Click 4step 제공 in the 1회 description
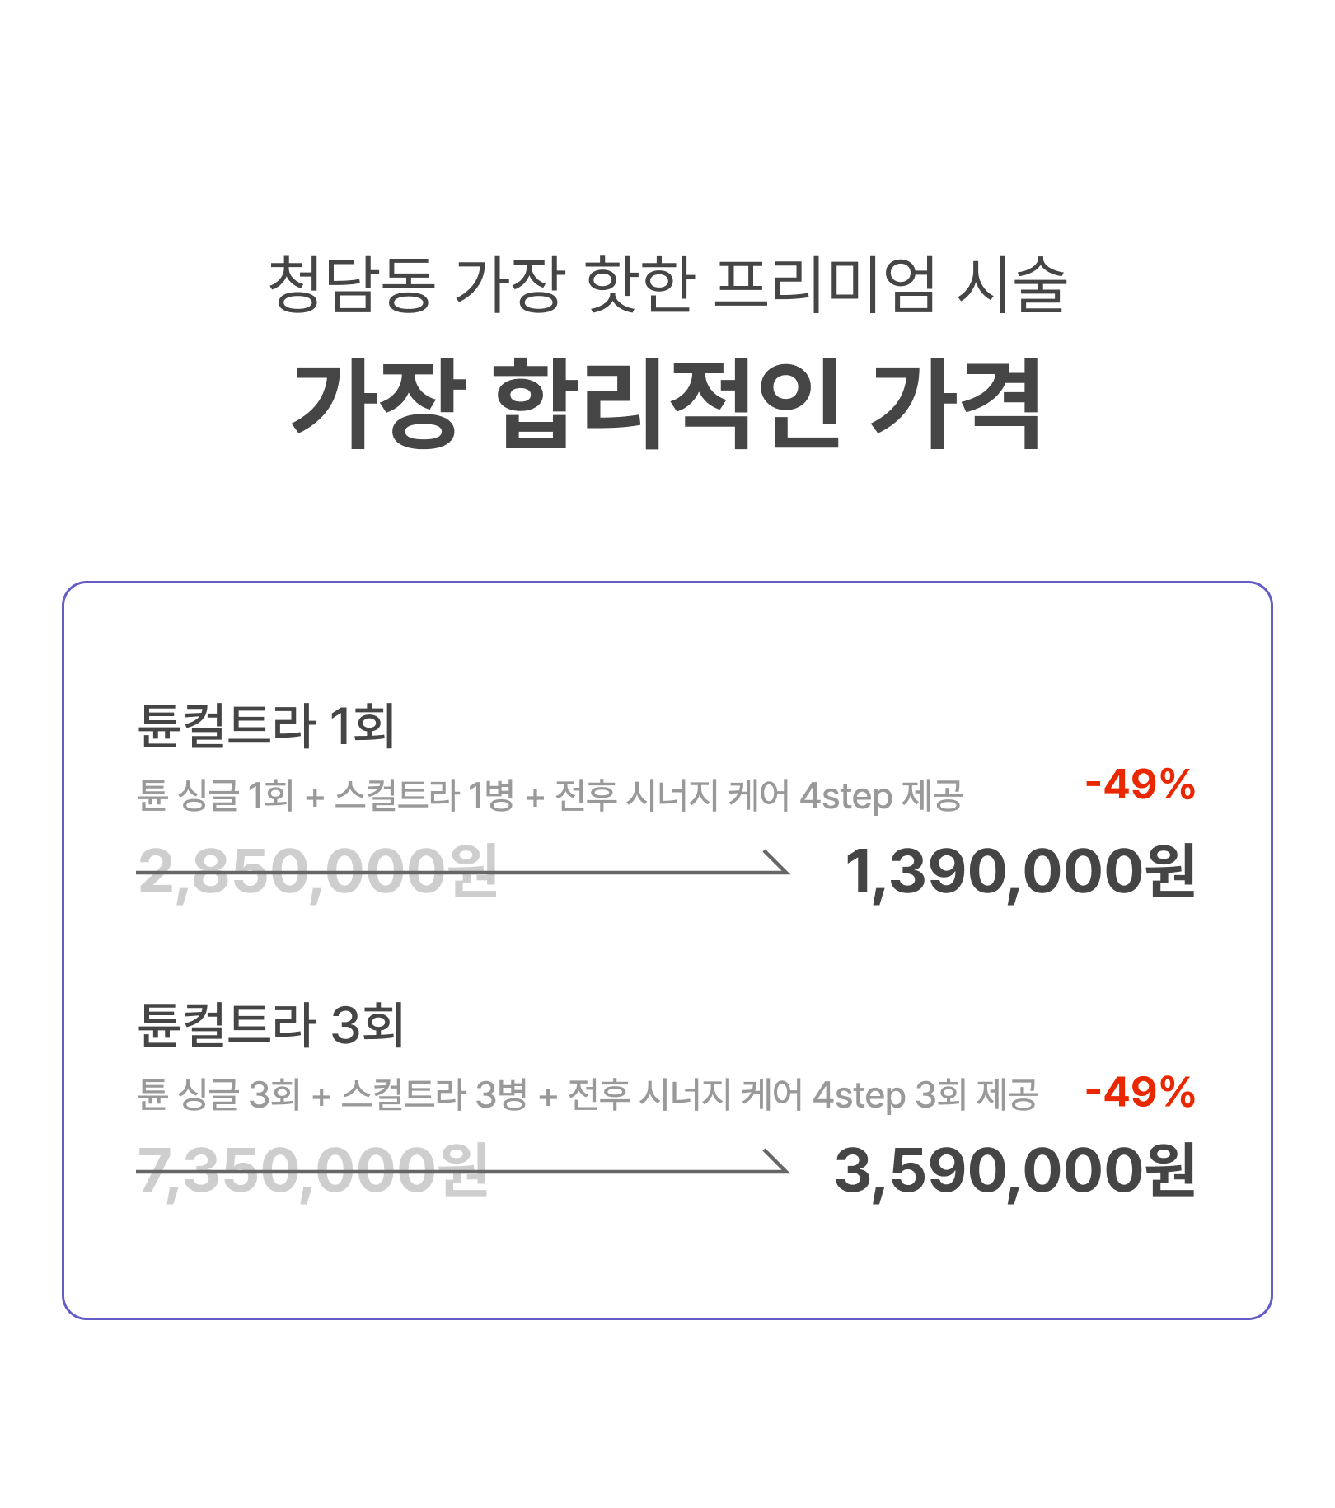This screenshot has width=1335, height=1508. pyautogui.click(x=882, y=796)
